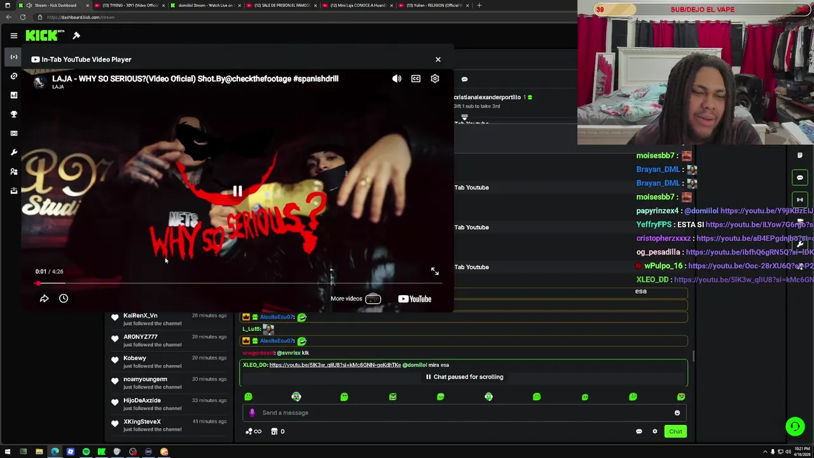The width and height of the screenshot is (814, 458).
Task: Open the Kick app on taskbar
Action: click(102, 452)
